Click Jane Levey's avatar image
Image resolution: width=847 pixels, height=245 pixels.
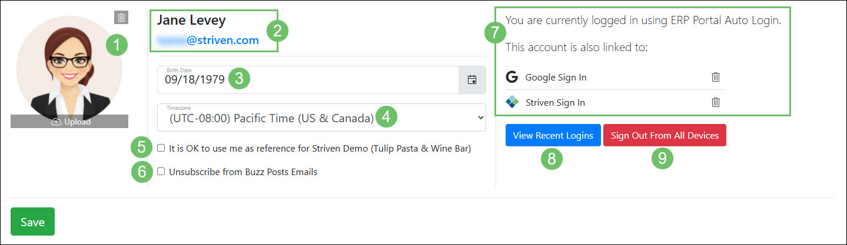[x=69, y=68]
